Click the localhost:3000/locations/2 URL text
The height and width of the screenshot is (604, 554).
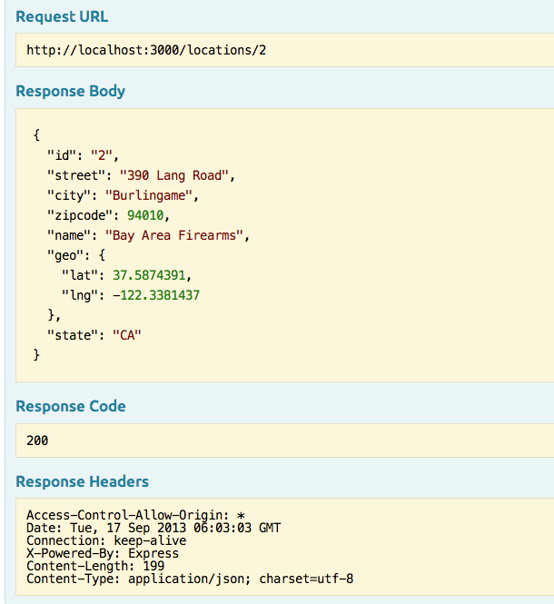(146, 50)
